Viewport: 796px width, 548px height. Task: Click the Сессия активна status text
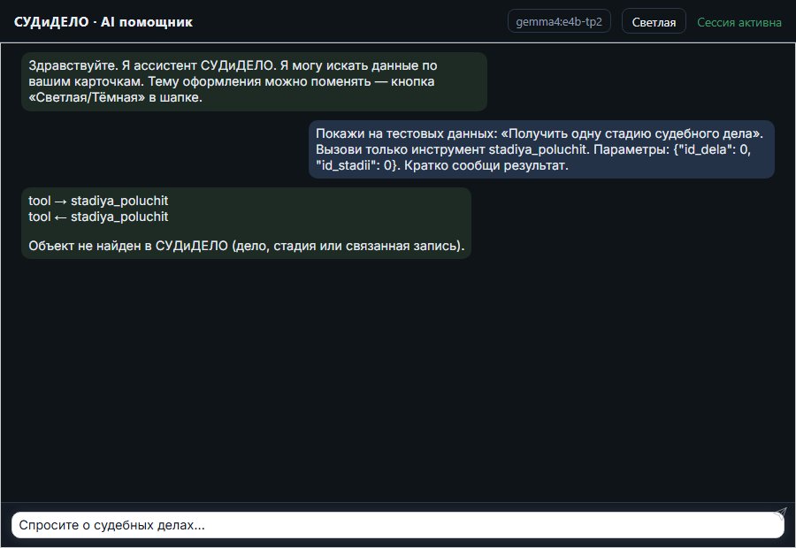click(739, 22)
